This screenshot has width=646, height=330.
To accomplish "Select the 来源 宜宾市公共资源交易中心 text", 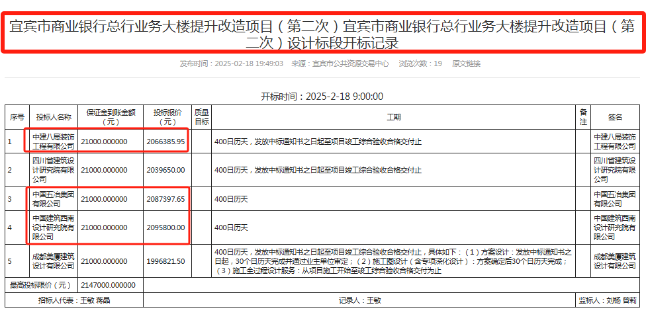I will (340, 64).
